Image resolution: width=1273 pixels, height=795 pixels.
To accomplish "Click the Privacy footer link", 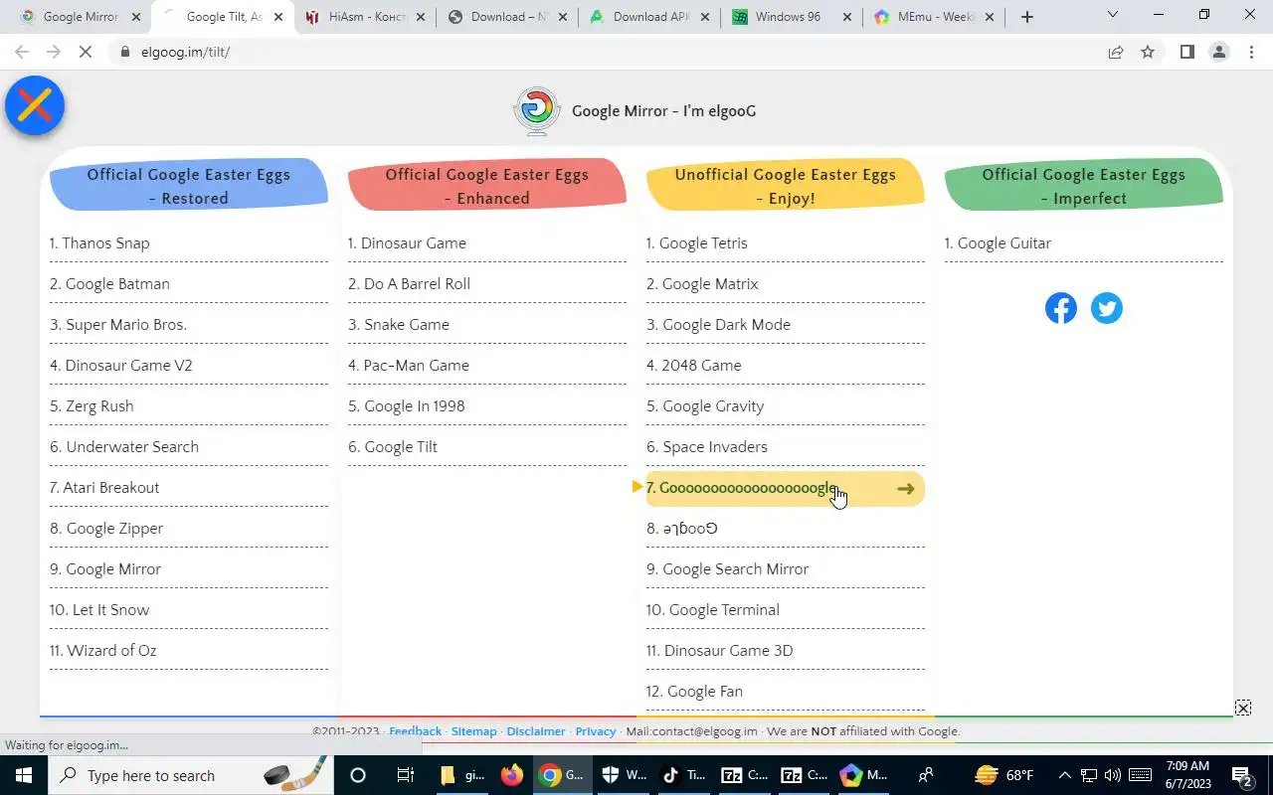I will 596,731.
